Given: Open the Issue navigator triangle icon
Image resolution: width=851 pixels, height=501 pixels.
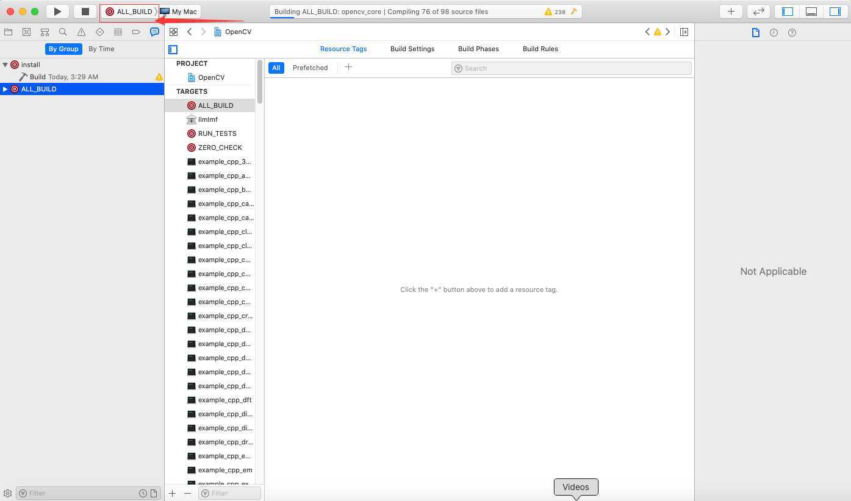Looking at the screenshot, I should [81, 32].
